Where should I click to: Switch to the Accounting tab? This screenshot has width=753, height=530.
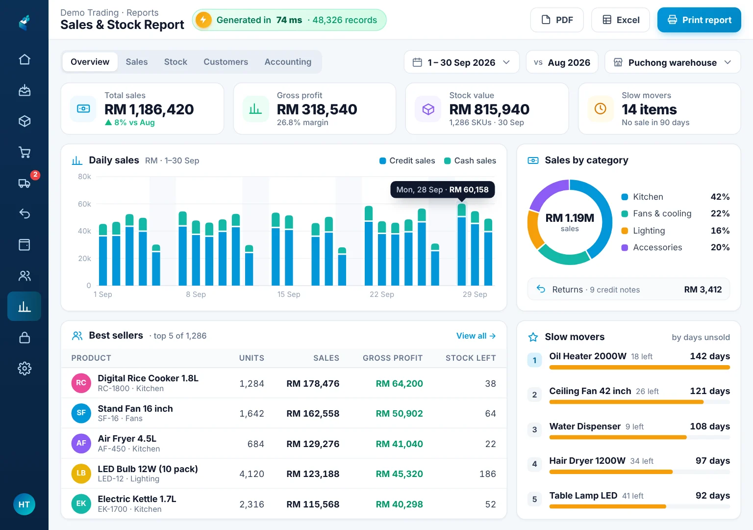point(288,62)
